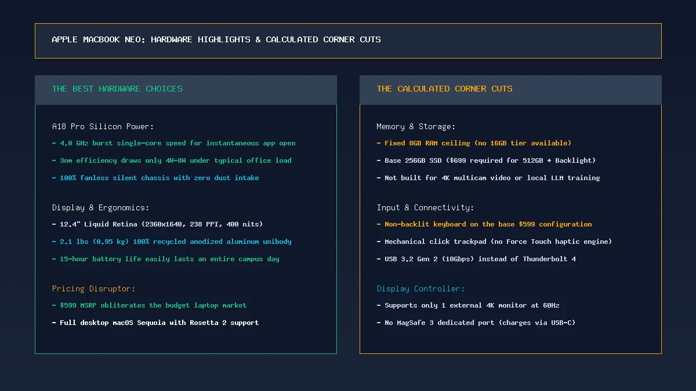Click the 'Display Controller:' heading
Image resolution: width=696 pixels, height=391 pixels.
coord(420,288)
